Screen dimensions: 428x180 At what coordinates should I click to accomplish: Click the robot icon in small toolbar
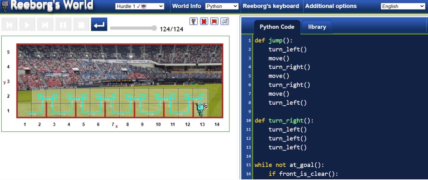[x=193, y=21]
